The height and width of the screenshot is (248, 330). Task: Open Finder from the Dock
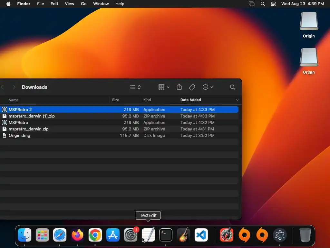pyautogui.click(x=24, y=235)
